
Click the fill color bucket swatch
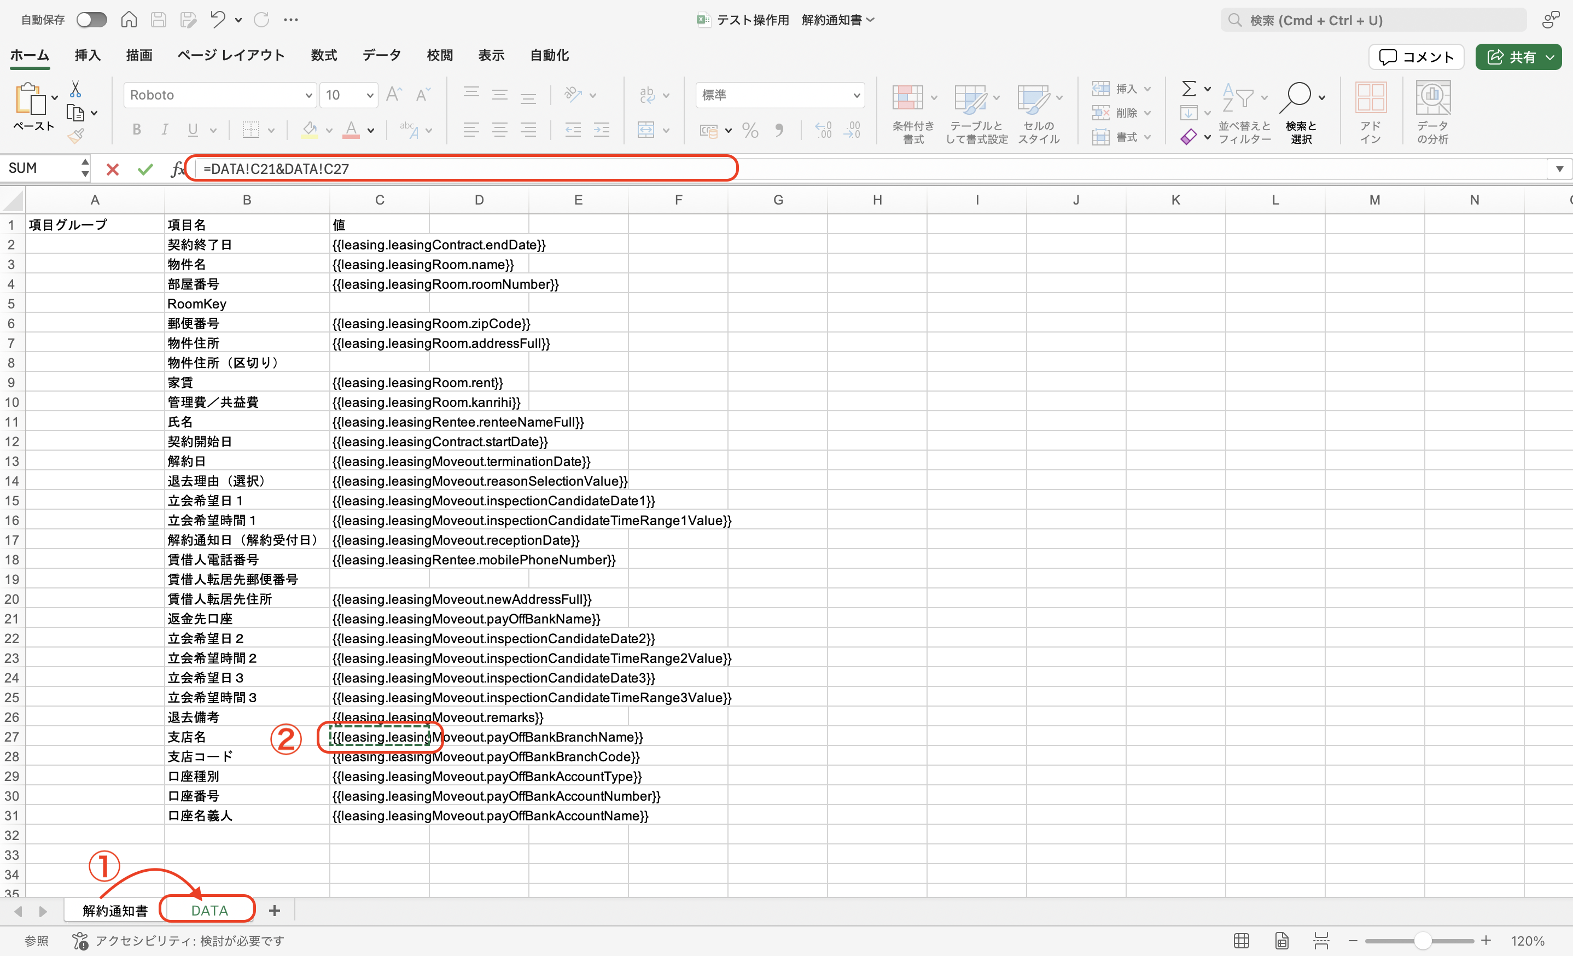pyautogui.click(x=310, y=130)
